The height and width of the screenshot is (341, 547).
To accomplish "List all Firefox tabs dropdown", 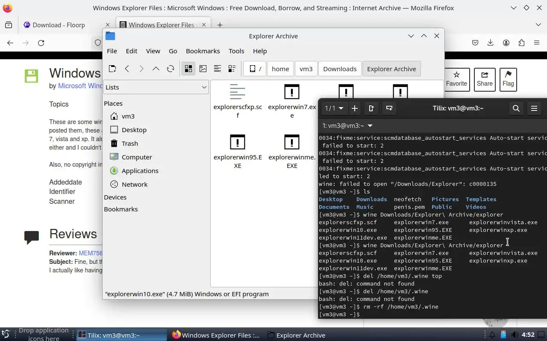I will tap(538, 25).
